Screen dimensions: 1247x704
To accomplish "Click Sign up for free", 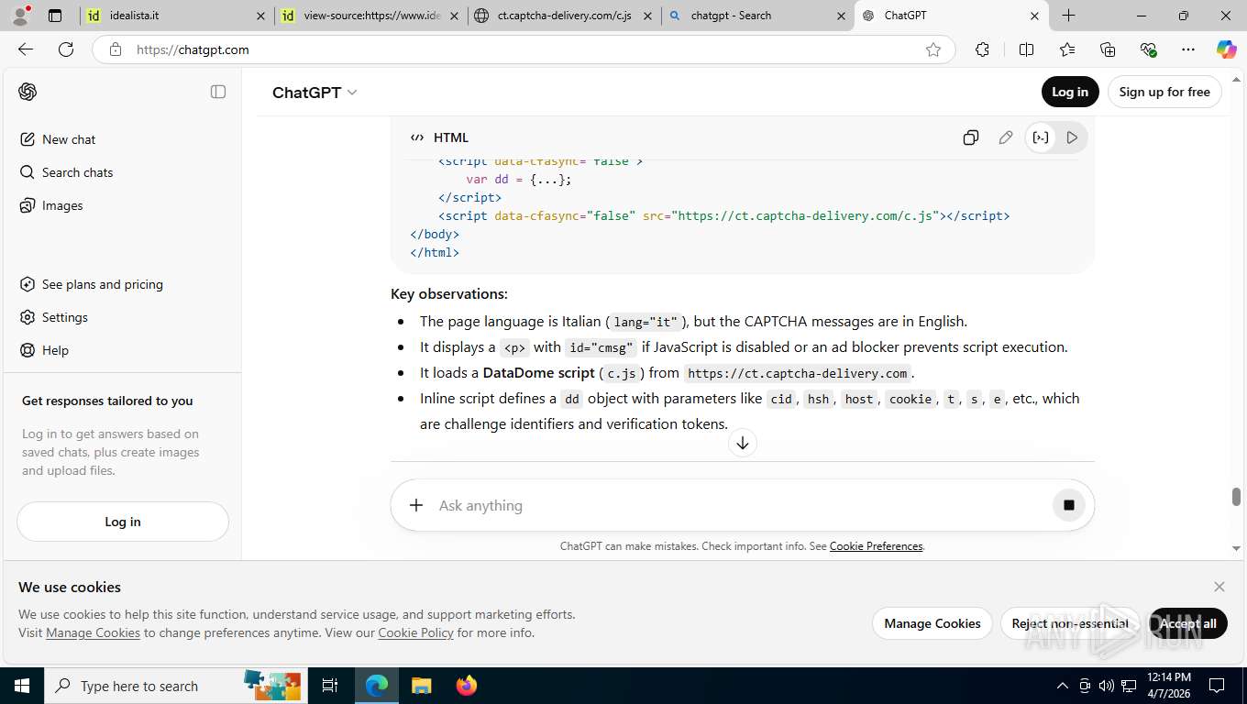I will click(x=1164, y=92).
